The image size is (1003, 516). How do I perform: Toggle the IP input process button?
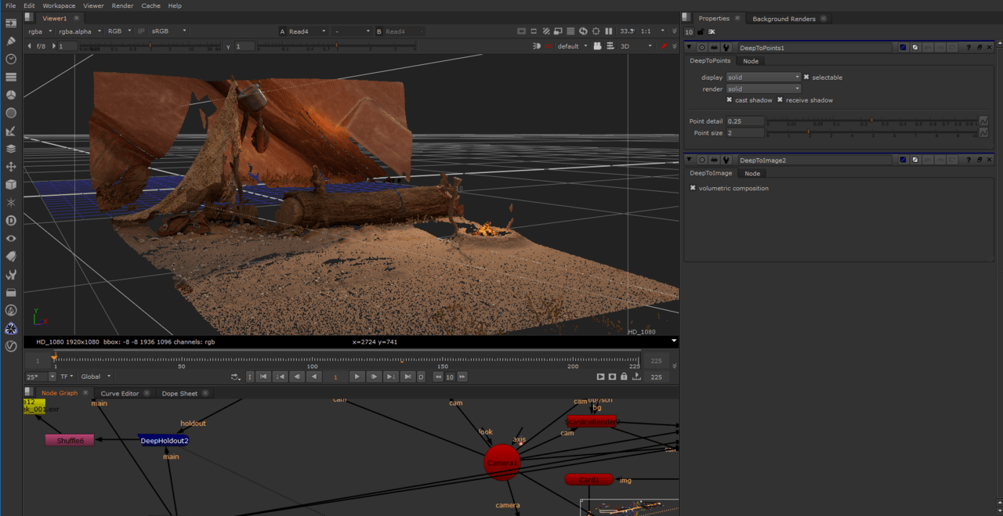[141, 31]
